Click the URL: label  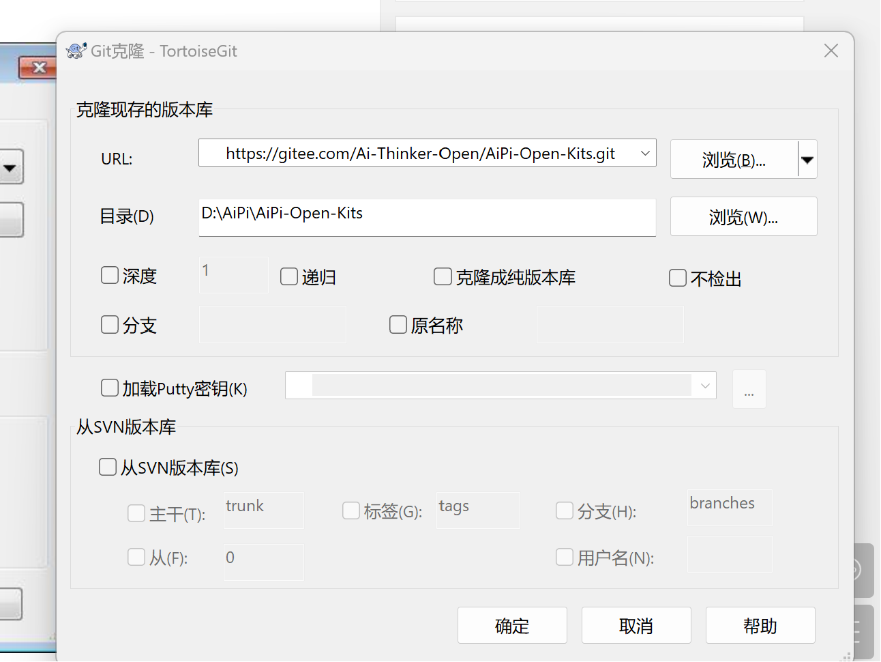[117, 159]
